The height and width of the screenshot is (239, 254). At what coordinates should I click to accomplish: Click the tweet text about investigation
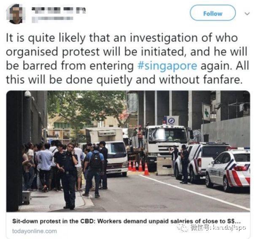(127, 59)
